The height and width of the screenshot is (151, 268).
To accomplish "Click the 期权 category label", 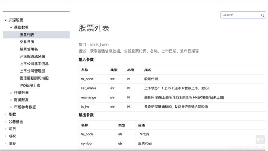I will [x=12, y=136].
